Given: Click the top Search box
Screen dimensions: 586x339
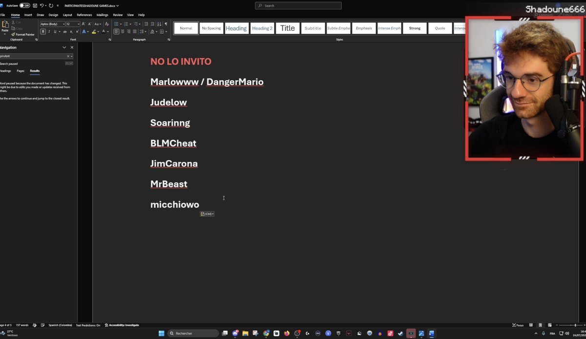Looking at the screenshot, I should click(298, 6).
